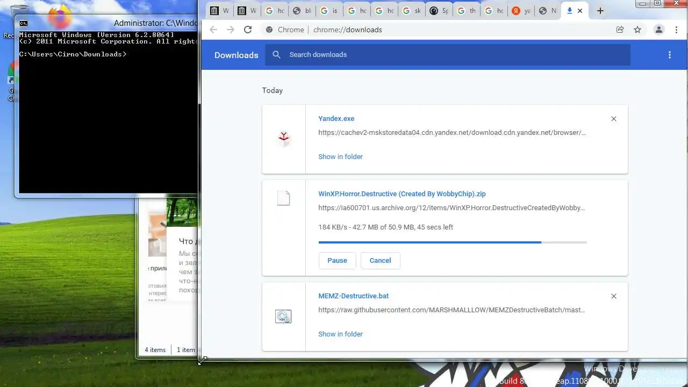
Task: Select the active Downloads tab
Action: click(574, 11)
